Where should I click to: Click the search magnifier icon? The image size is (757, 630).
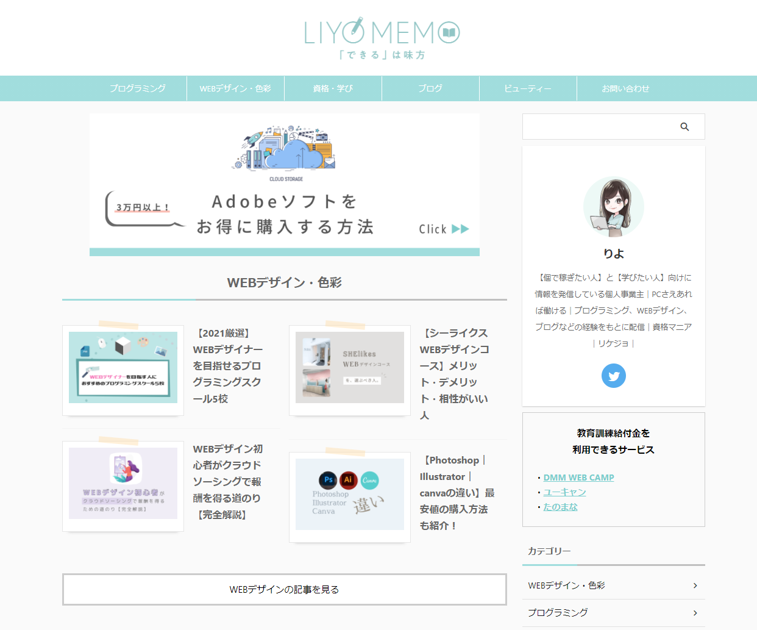[x=684, y=127]
